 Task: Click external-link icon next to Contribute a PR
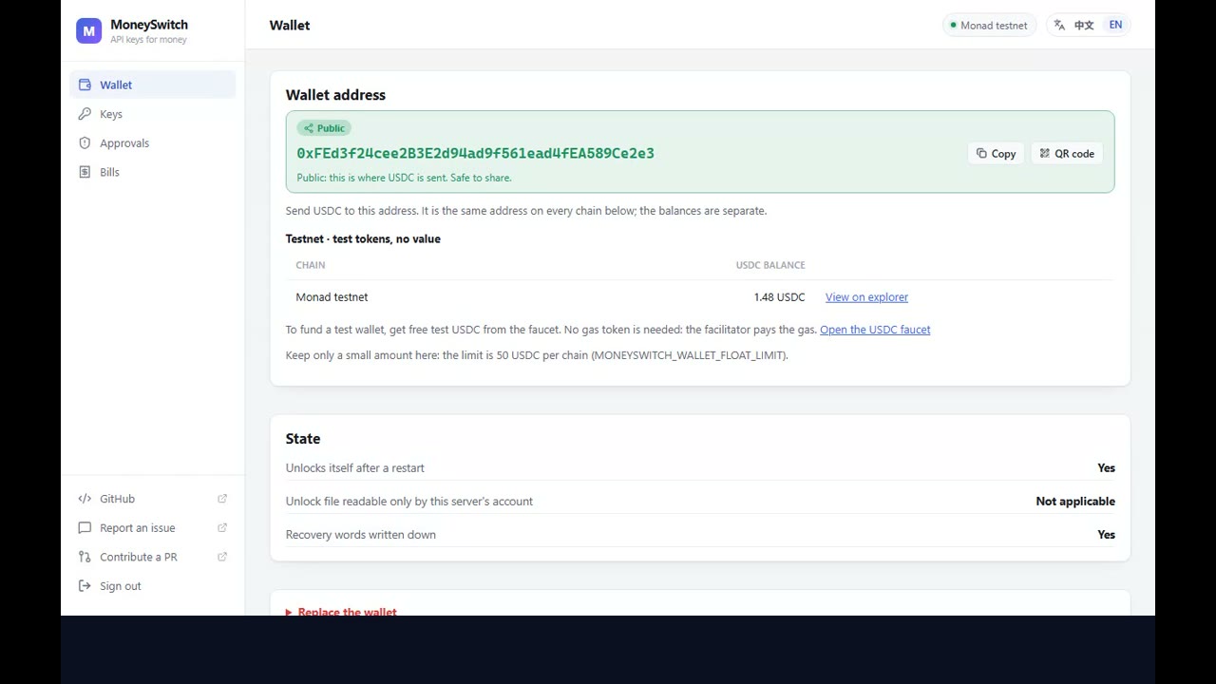tap(222, 557)
